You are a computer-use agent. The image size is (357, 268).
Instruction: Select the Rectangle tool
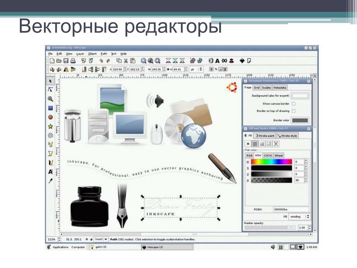50,108
